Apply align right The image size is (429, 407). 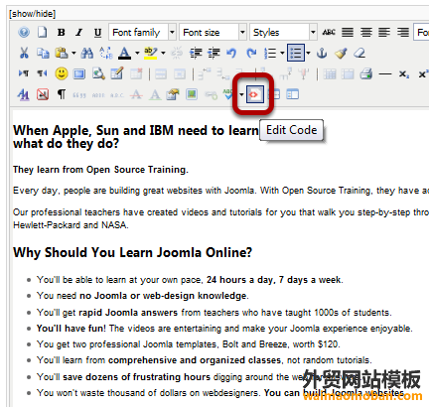point(403,33)
